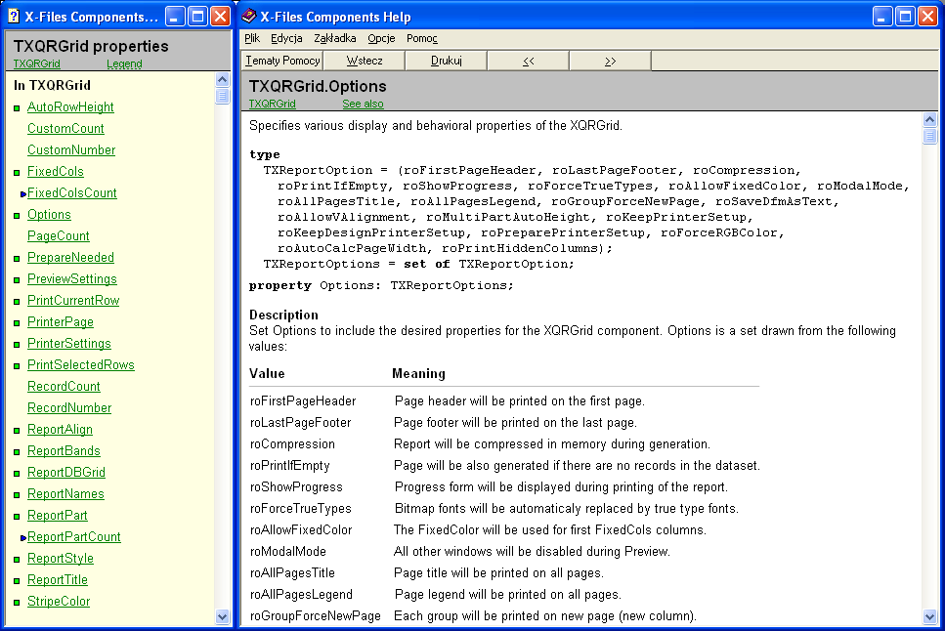
Task: Click the green bullet icon next to StripeColor
Action: pyautogui.click(x=17, y=603)
